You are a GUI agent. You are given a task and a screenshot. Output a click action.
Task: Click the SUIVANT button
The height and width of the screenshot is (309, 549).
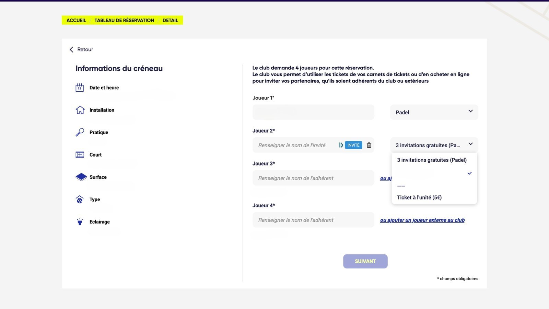(365, 261)
